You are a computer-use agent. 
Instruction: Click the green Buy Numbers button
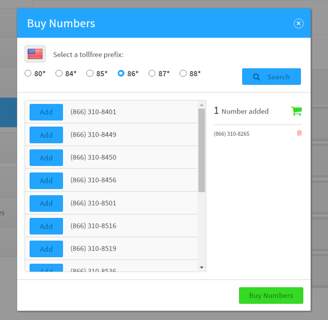(271, 295)
